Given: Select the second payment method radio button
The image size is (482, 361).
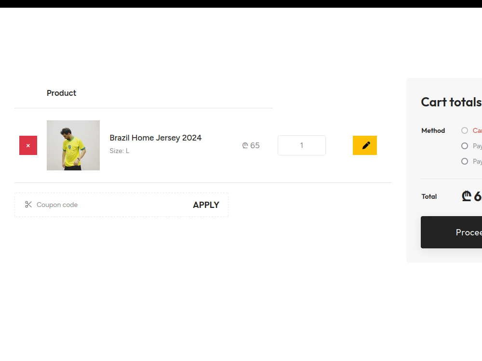Looking at the screenshot, I should 465,146.
